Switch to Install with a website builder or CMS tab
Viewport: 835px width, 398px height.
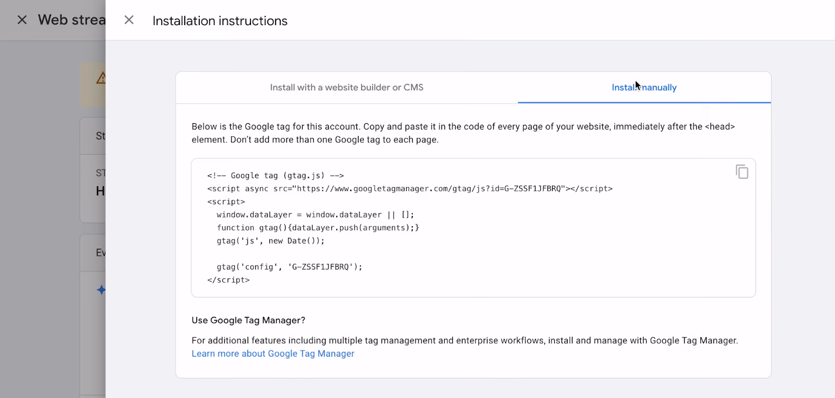(x=347, y=88)
